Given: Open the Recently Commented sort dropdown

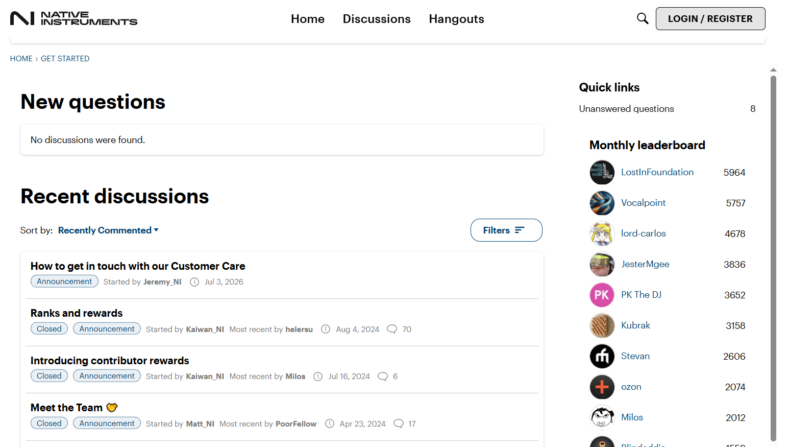Looking at the screenshot, I should (x=108, y=230).
